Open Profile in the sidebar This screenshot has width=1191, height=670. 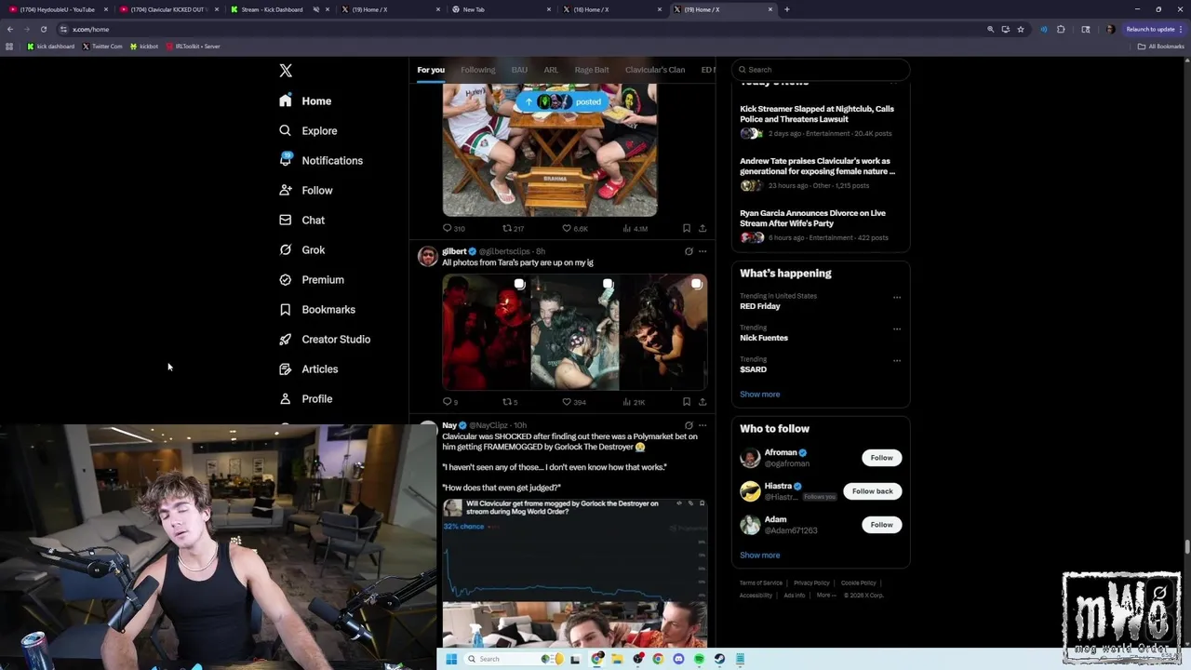pos(305,398)
